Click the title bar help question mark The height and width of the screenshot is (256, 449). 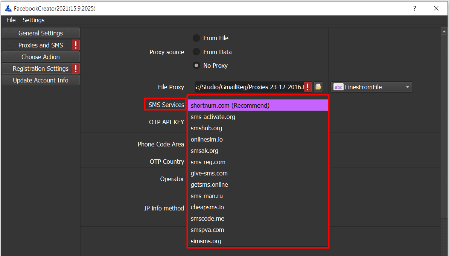click(415, 8)
